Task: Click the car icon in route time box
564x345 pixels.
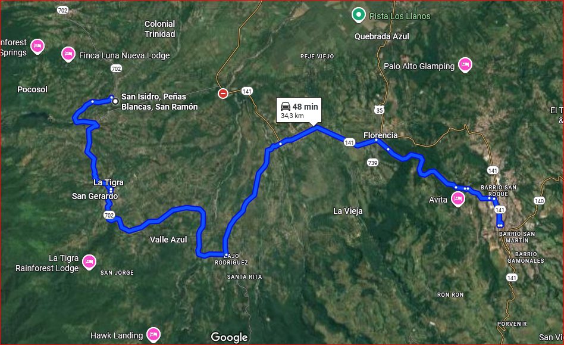Action: (285, 106)
